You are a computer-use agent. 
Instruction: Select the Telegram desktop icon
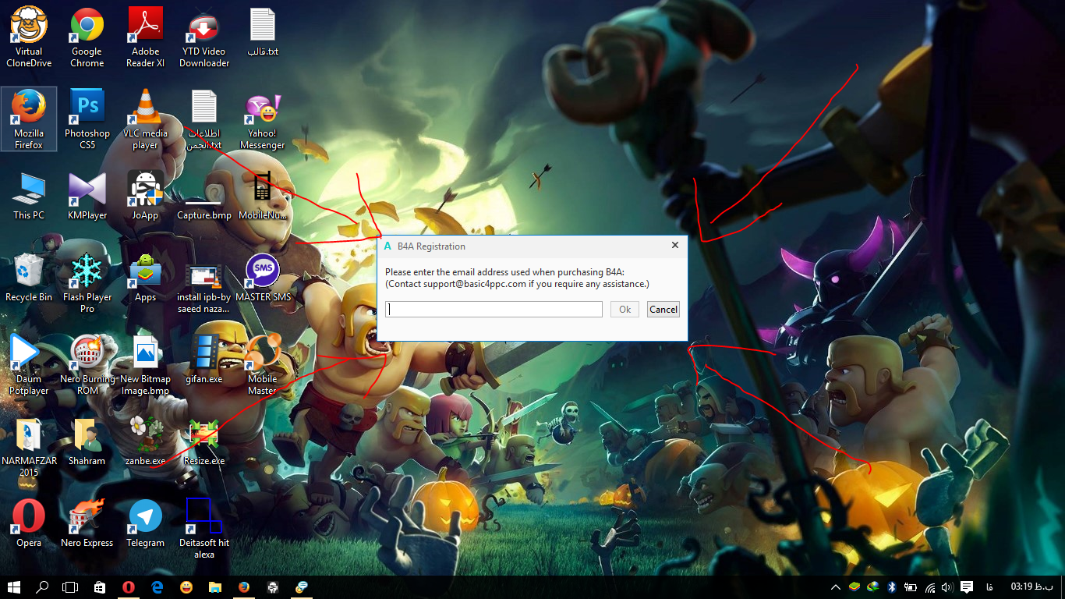coord(145,524)
